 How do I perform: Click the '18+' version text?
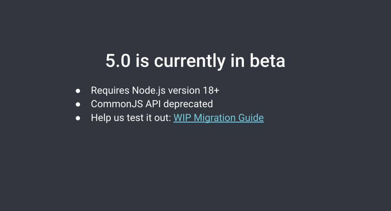[211, 91]
